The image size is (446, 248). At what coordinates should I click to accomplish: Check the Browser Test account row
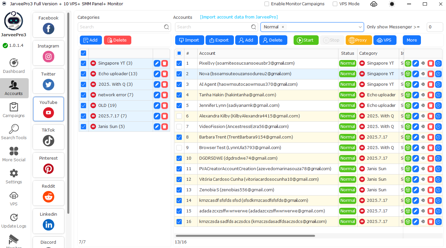click(179, 148)
